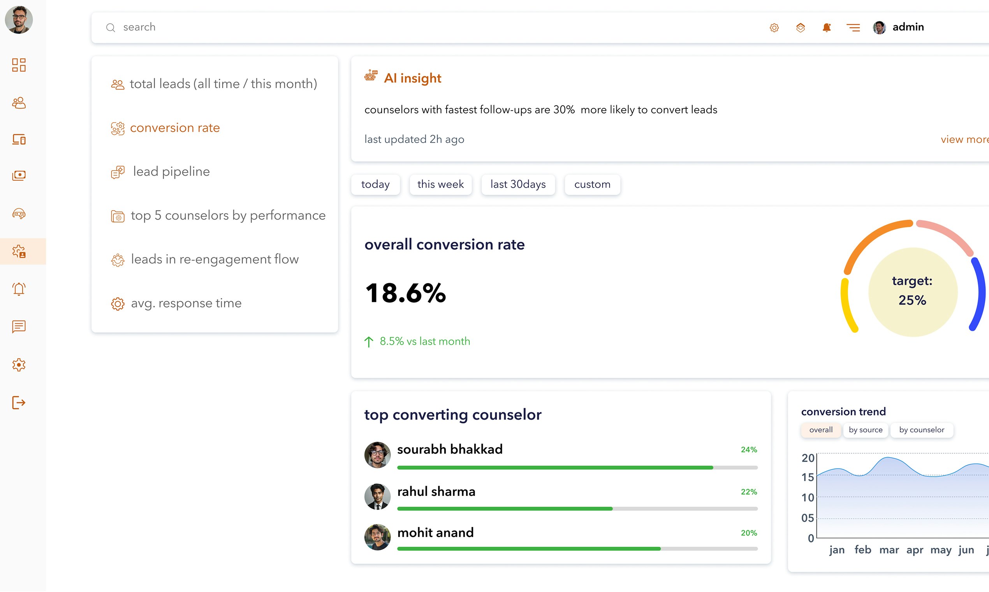Viewport: 989px width, 592px height.
Task: Open the headset support icon in sidebar
Action: [19, 214]
